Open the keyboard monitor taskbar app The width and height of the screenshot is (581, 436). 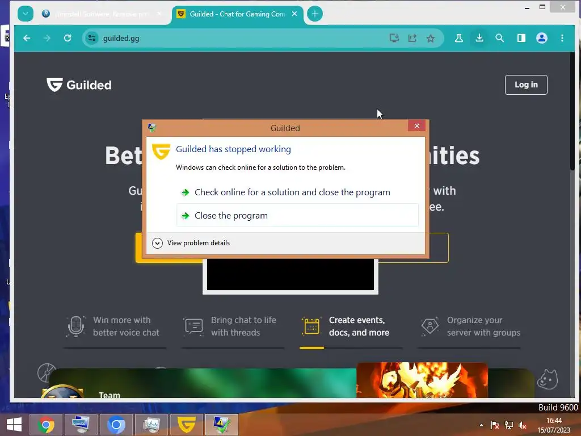tap(81, 425)
